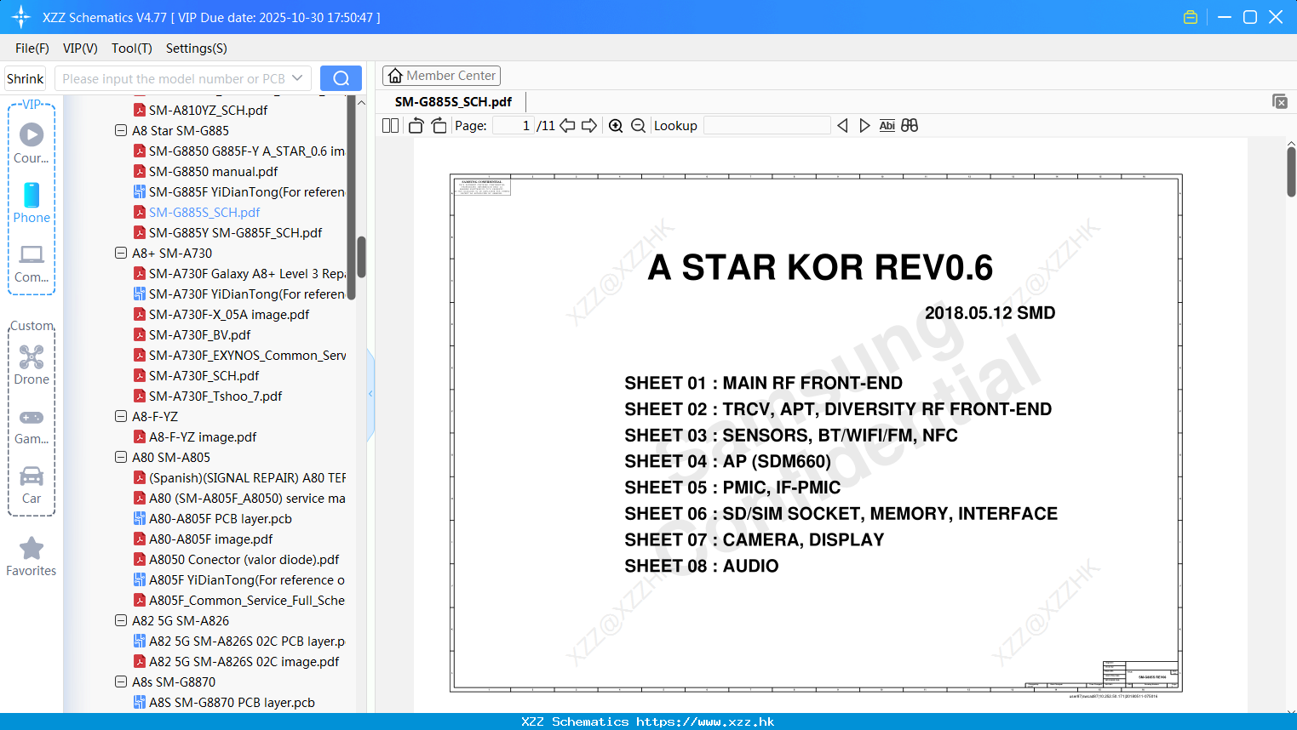The image size is (1297, 730).
Task: Click the binoculars search icon
Action: (910, 126)
